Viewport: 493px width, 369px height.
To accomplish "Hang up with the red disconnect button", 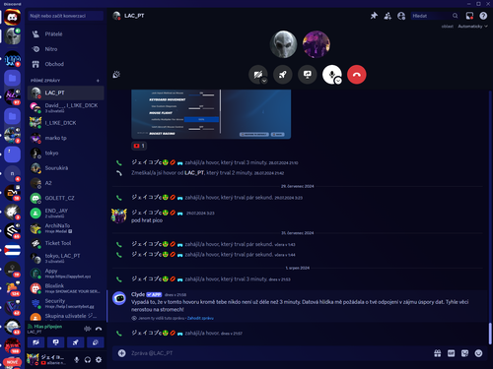I will click(357, 75).
